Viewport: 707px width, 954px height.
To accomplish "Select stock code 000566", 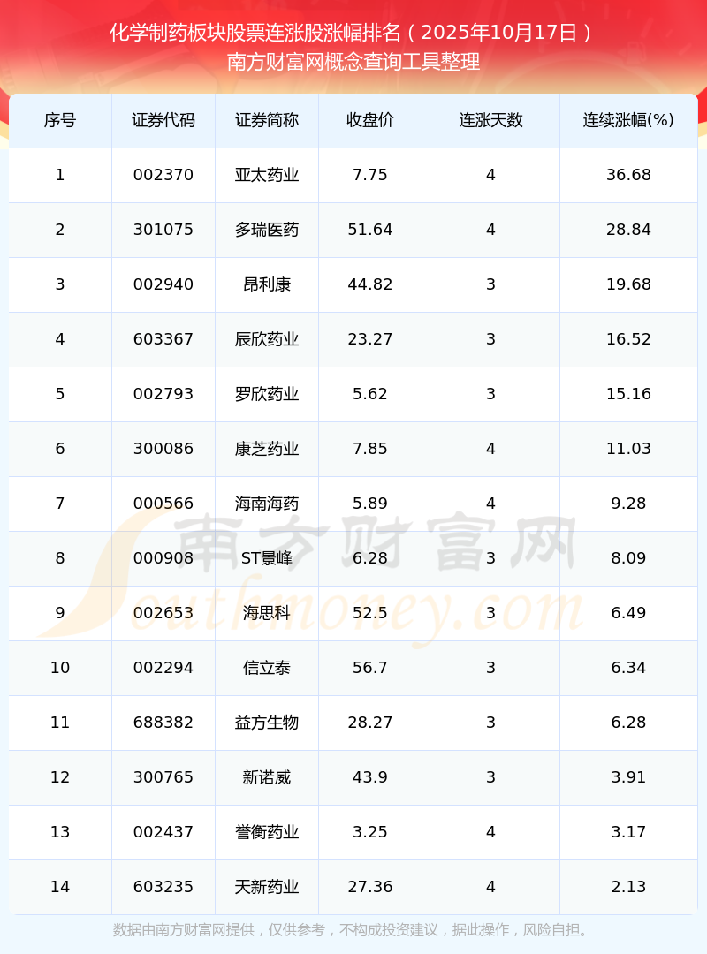I will pyautogui.click(x=163, y=503).
